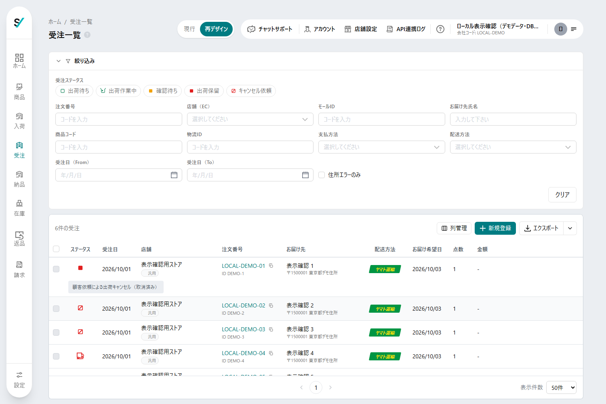606x404 pixels.
Task: Open the 在庫 inventory sidebar icon
Action: (19, 208)
